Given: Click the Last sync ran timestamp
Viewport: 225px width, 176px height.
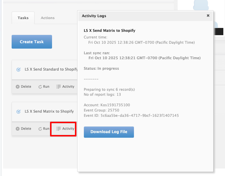Looking at the screenshot, I should [x=144, y=58].
